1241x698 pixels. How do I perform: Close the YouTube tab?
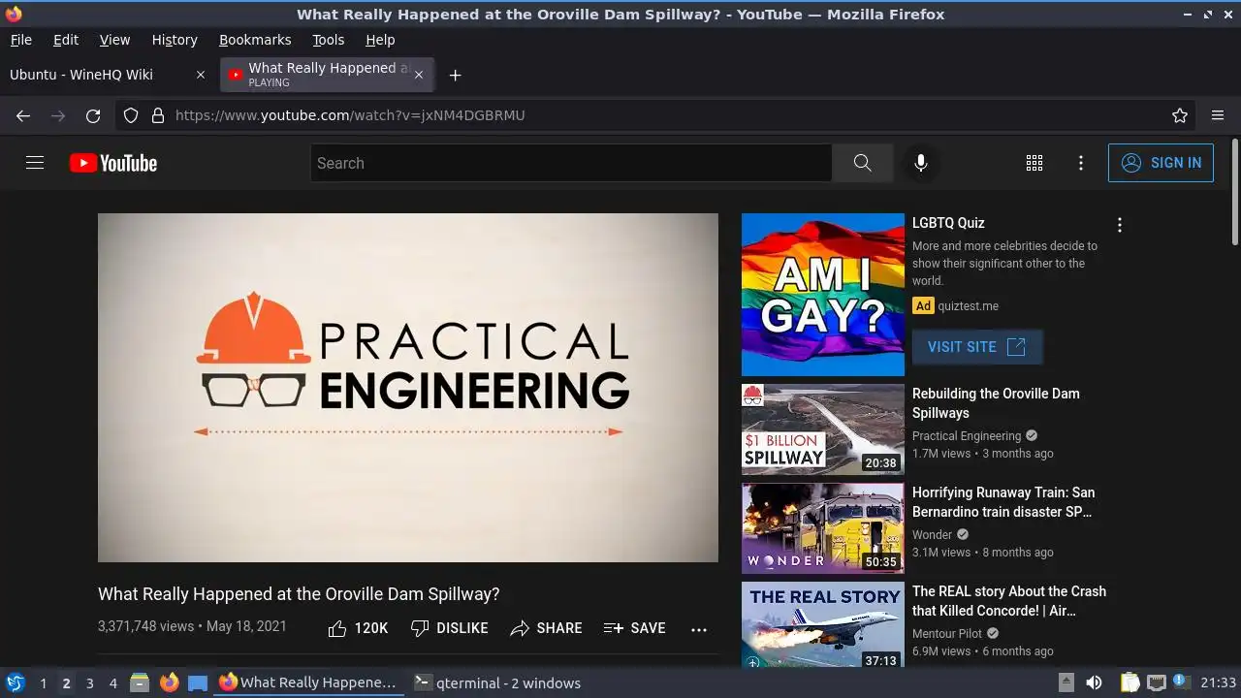click(419, 75)
